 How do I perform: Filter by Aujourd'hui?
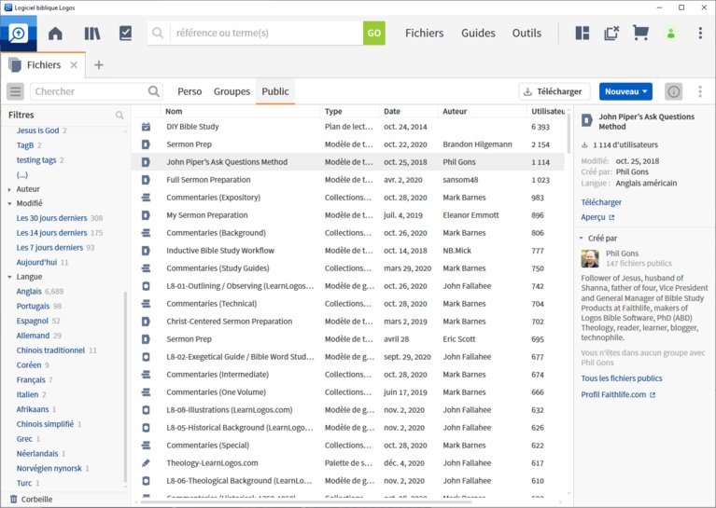click(36, 262)
